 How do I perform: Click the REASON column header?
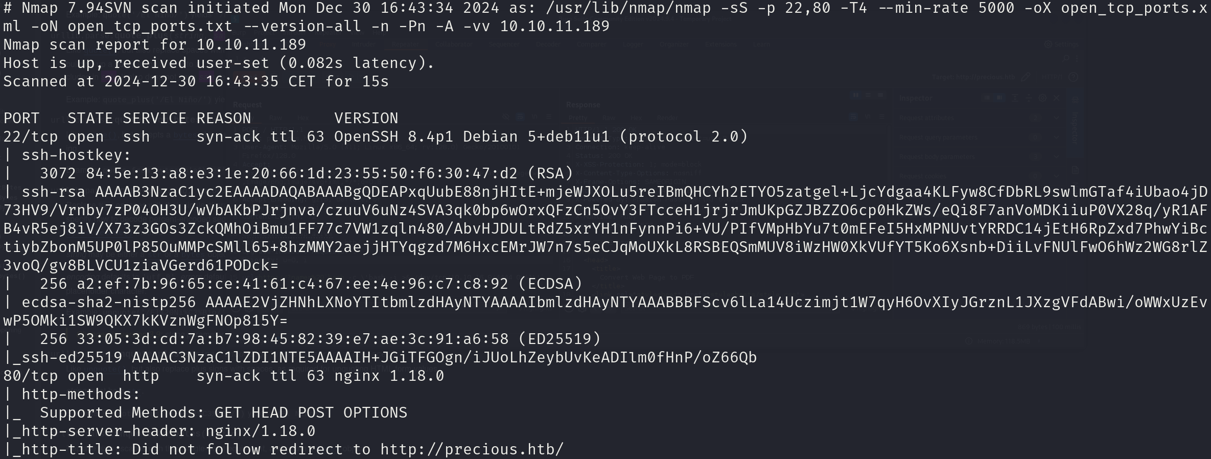[x=224, y=118]
